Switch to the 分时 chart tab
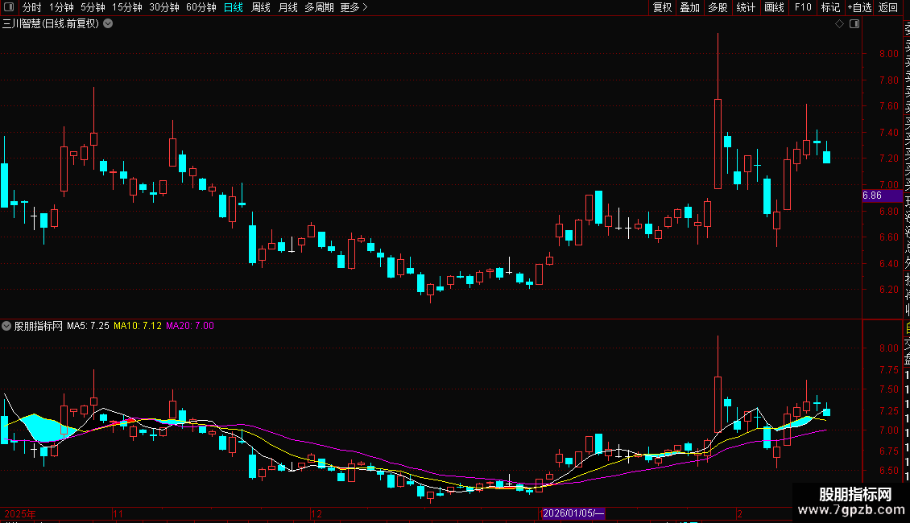This screenshot has width=910, height=523. coord(32,7)
